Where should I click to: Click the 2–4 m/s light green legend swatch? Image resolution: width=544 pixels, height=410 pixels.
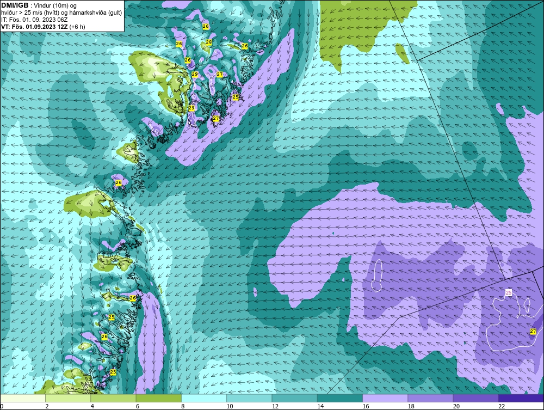point(68,398)
